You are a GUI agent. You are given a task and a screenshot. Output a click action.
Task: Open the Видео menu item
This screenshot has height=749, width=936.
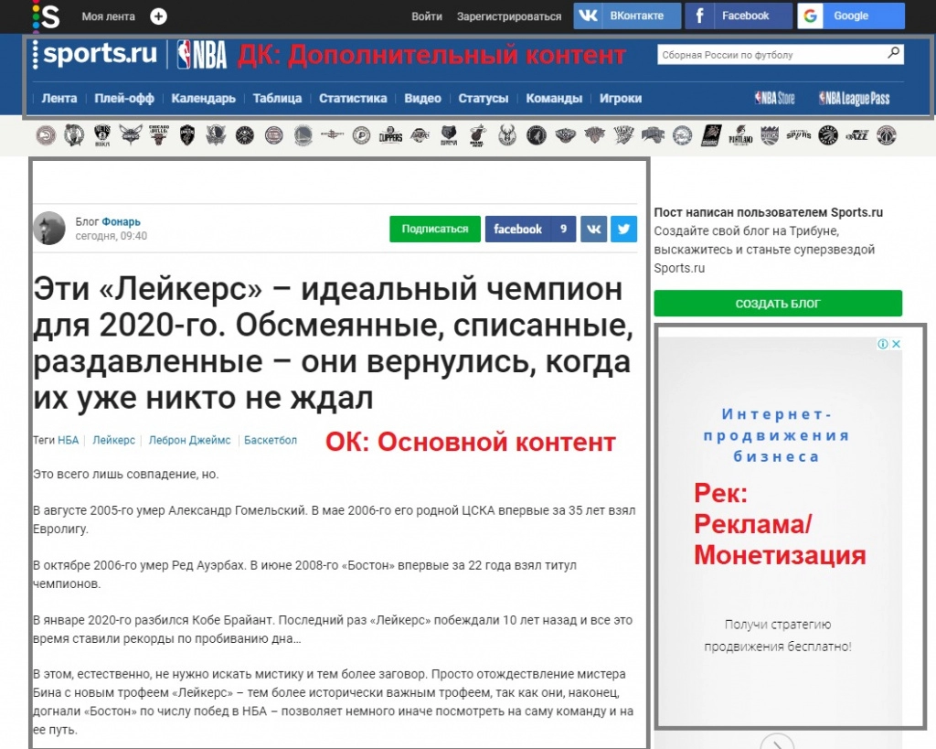(x=422, y=98)
